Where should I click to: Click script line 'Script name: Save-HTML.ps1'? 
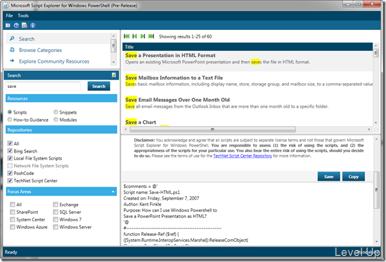click(x=152, y=192)
